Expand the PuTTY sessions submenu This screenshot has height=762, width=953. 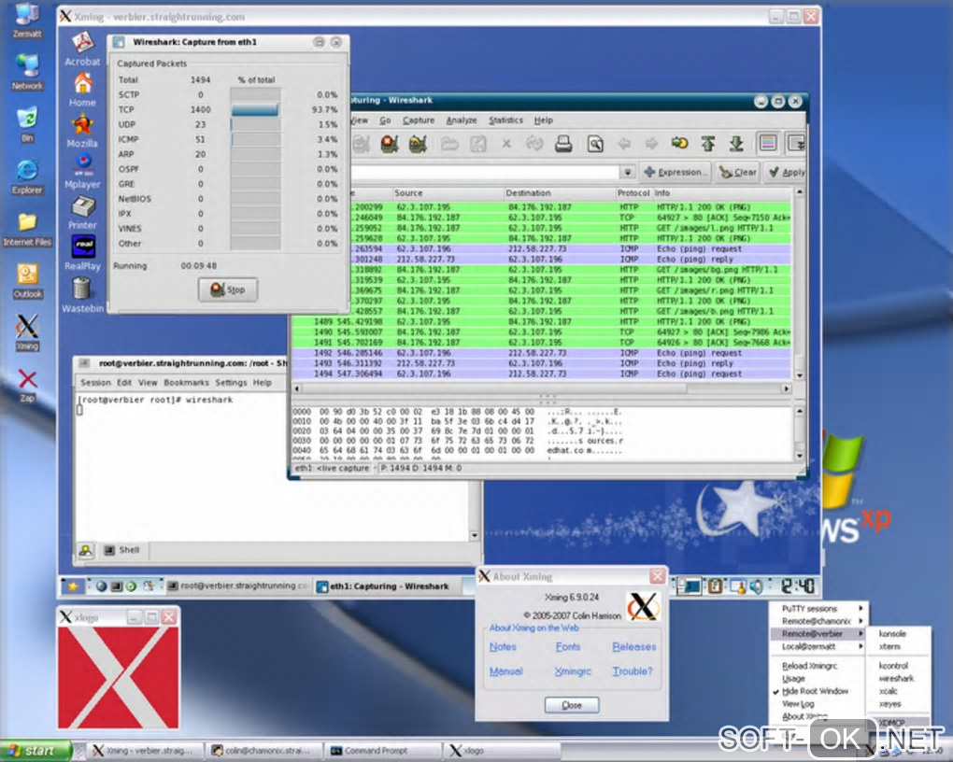coord(818,608)
